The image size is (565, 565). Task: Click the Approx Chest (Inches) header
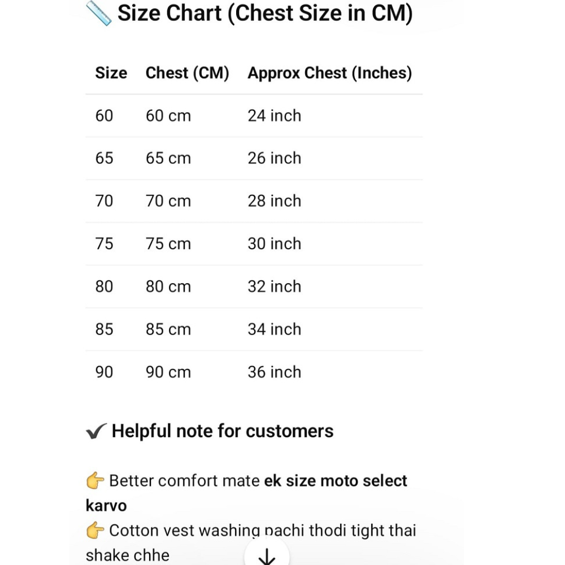click(329, 73)
